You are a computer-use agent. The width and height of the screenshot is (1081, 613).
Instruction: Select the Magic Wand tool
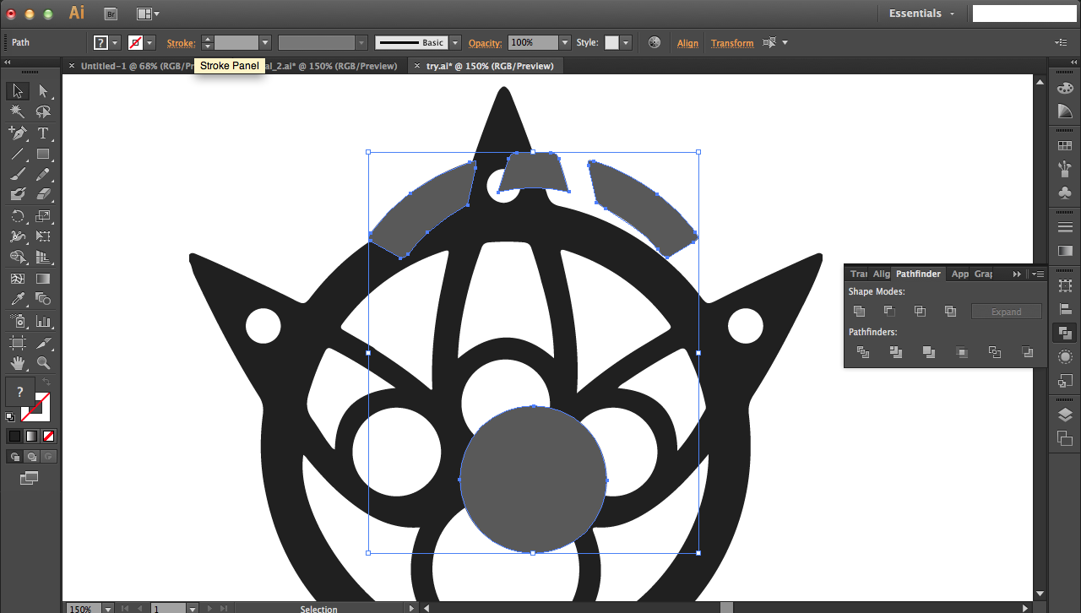click(17, 112)
